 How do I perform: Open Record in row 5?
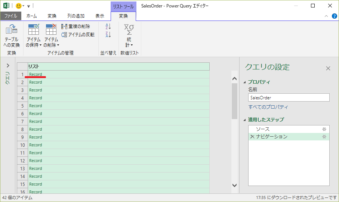[x=36, y=106]
